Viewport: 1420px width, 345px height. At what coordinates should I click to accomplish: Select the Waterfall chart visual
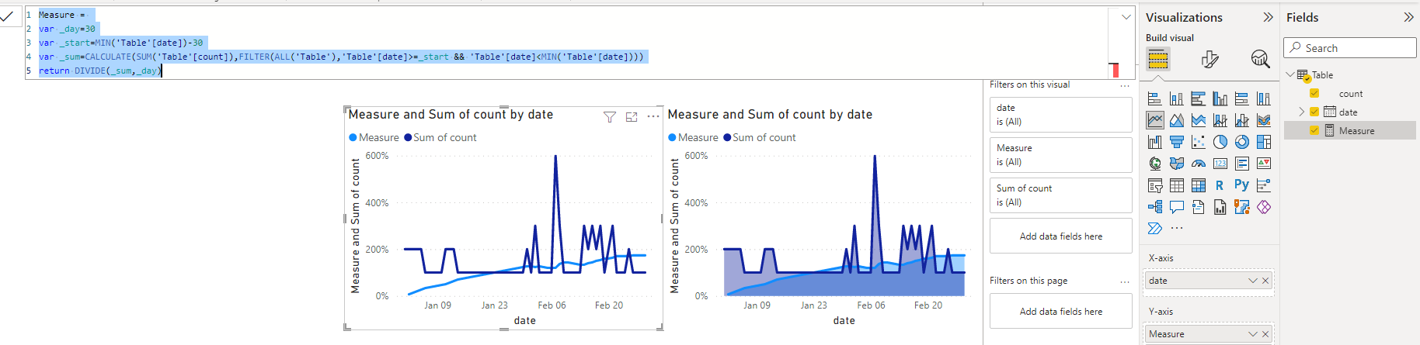pos(1155,142)
